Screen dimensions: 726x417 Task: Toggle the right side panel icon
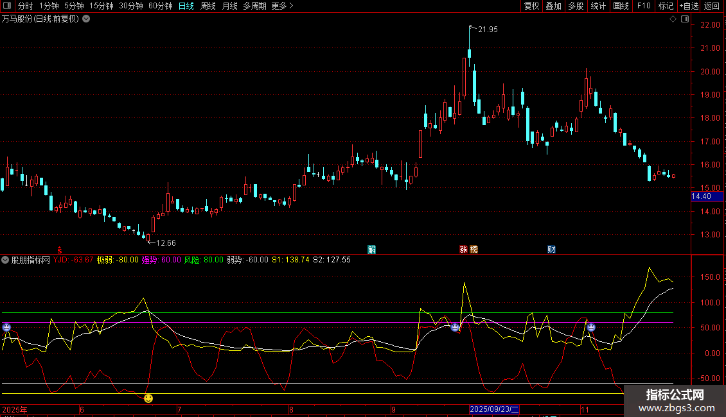coord(685,19)
